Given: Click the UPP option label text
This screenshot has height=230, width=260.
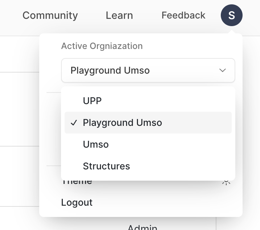Looking at the screenshot, I should [92, 101].
